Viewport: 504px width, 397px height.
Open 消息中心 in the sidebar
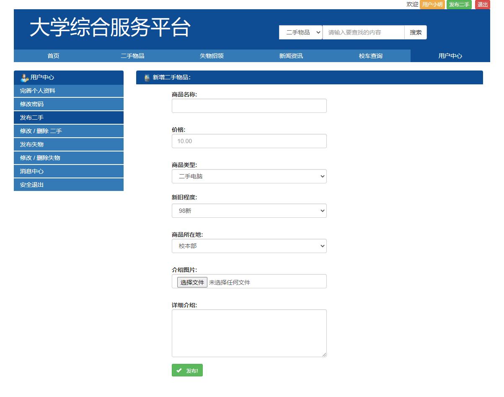68,171
